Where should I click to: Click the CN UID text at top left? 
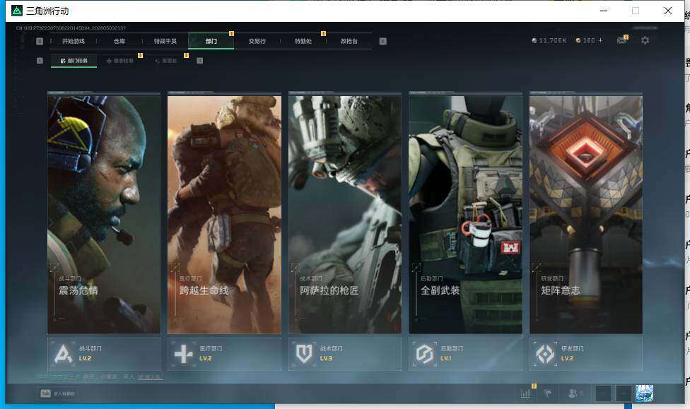(71, 28)
